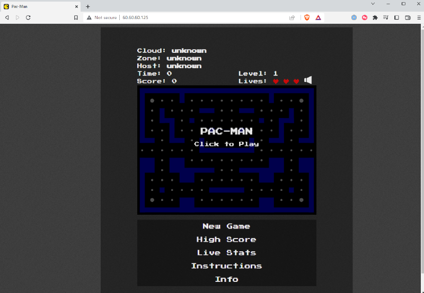
Task: Click to Play the game
Action: point(226,144)
